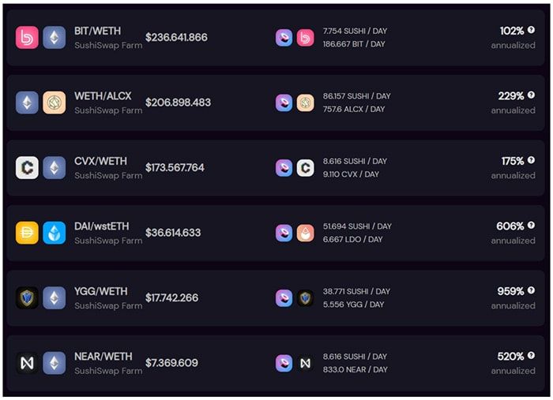Click the question mark beside 959%

tap(531, 290)
